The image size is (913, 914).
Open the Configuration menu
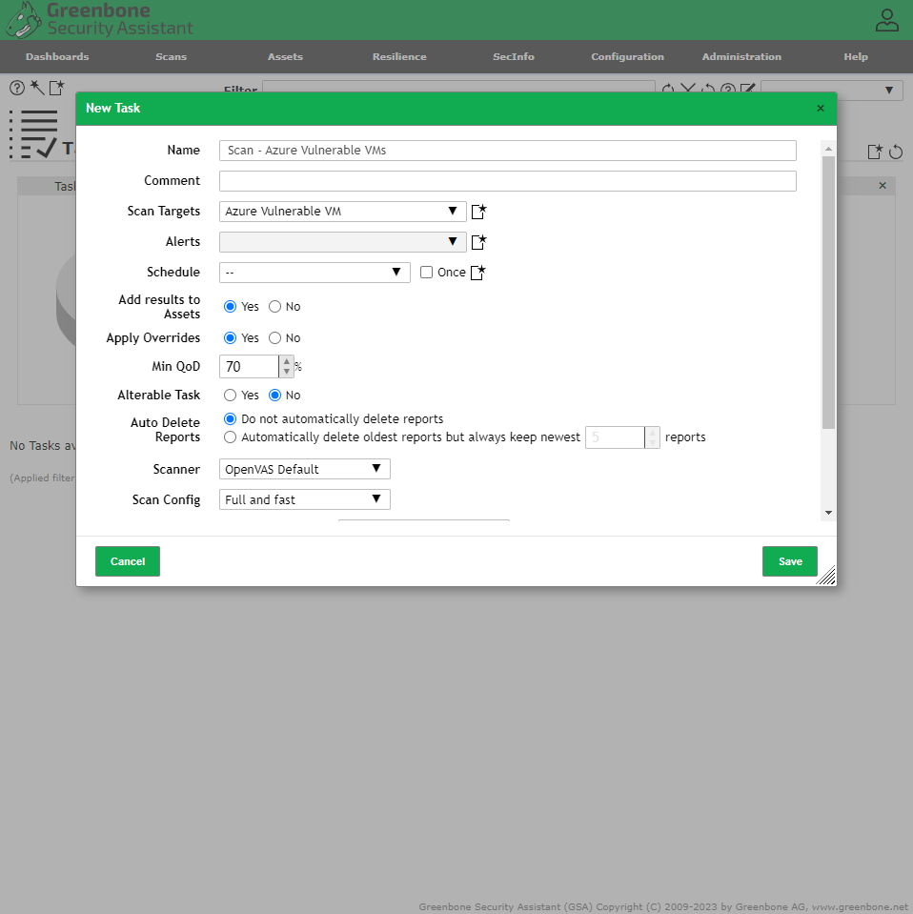[627, 56]
